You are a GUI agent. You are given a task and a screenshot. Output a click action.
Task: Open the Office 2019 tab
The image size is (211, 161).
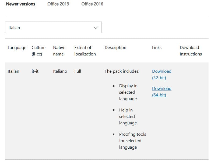tap(58, 4)
